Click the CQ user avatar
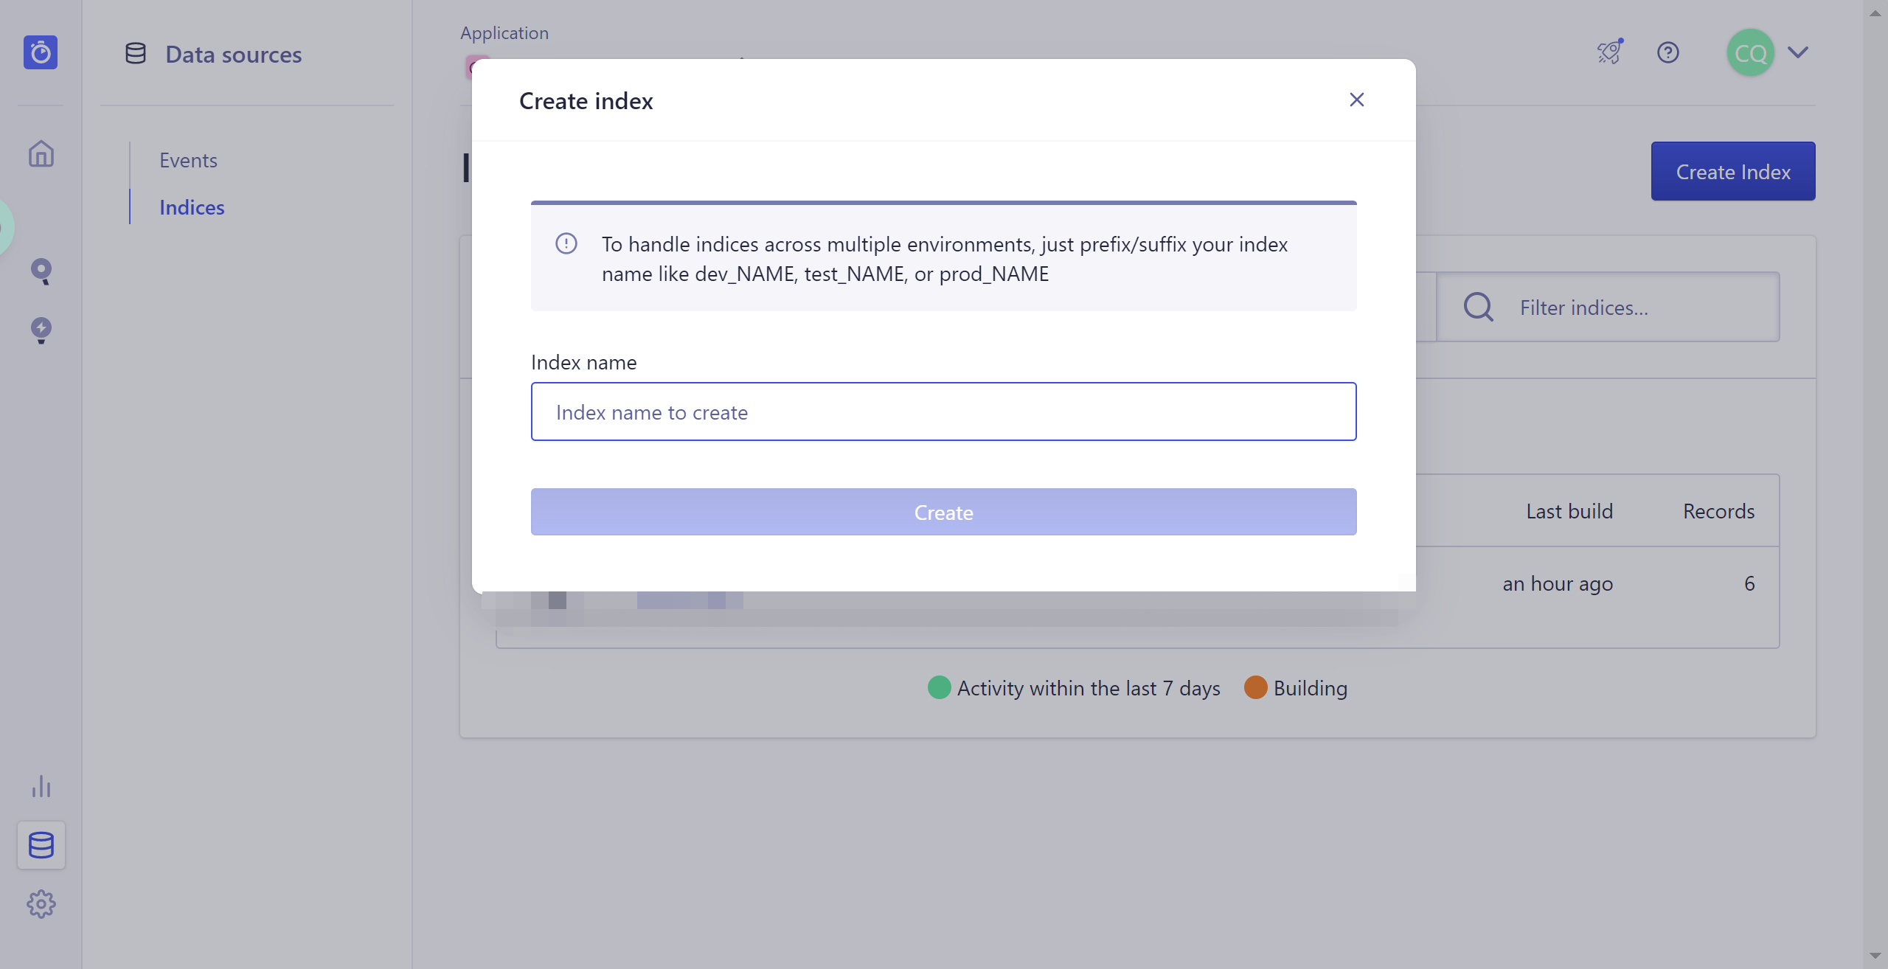The image size is (1888, 969). pyautogui.click(x=1750, y=52)
